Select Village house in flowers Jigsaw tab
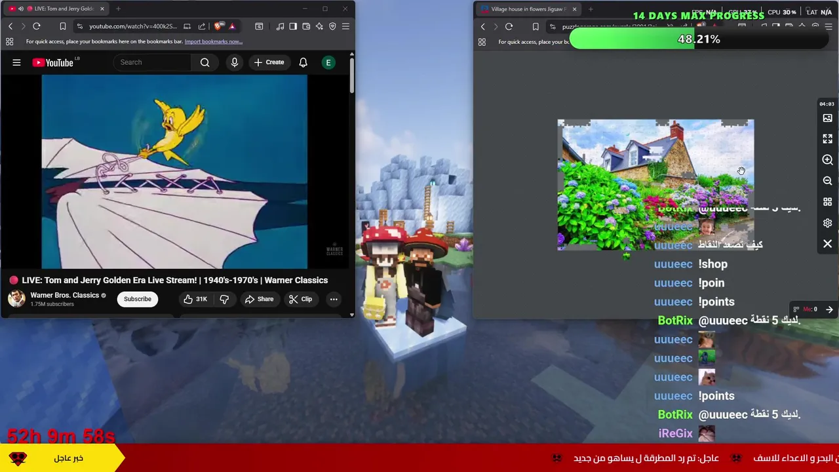Screen dimensions: 839x472 [x=528, y=9]
